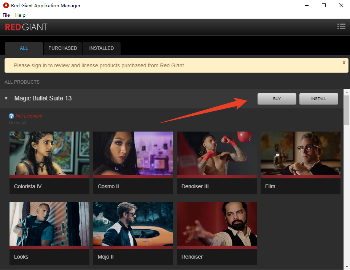Dismiss the sign-in notification banner

point(344,62)
